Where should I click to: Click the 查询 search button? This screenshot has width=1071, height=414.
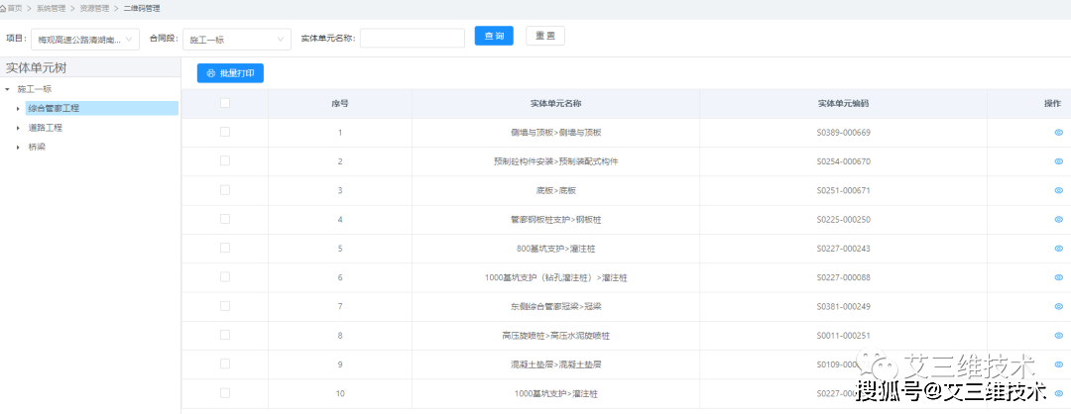point(494,36)
